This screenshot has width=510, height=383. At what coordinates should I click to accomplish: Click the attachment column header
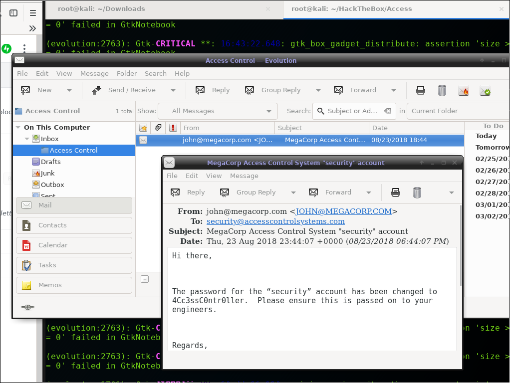point(158,128)
